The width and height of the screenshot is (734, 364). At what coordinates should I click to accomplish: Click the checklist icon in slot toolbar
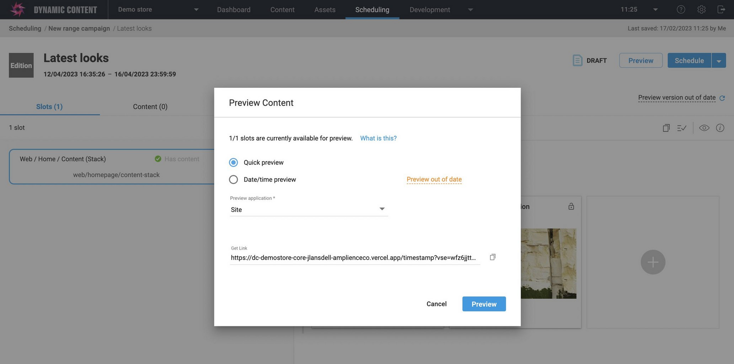tap(682, 128)
